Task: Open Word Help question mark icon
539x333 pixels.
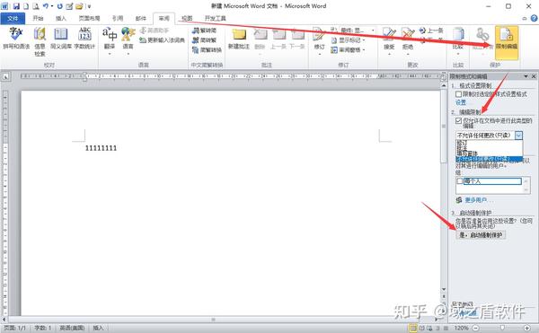Action: point(534,19)
